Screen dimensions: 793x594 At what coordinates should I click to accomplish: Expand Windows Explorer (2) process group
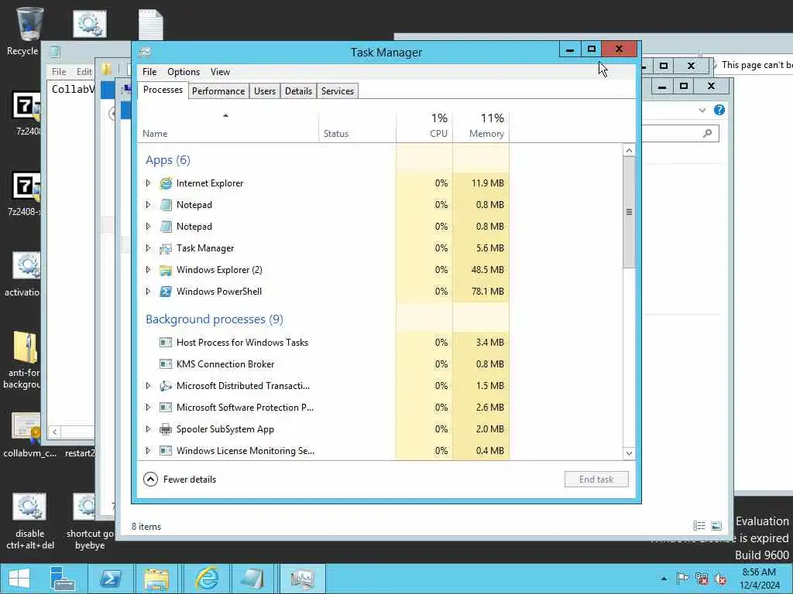[x=148, y=270]
